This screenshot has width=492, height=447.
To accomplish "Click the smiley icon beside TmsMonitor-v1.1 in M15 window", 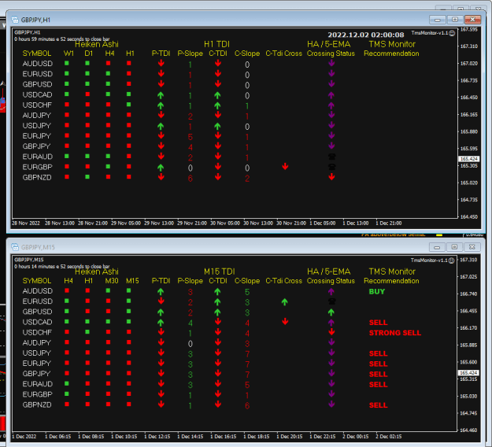I will [452, 260].
